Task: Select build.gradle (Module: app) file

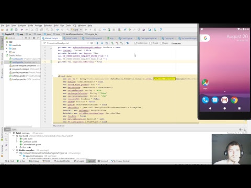Action: (x=23, y=62)
